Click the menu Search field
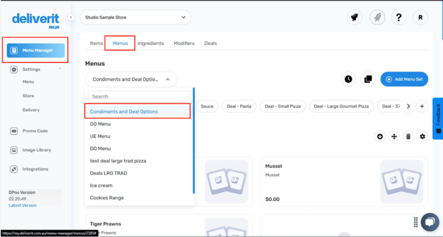 pyautogui.click(x=138, y=97)
